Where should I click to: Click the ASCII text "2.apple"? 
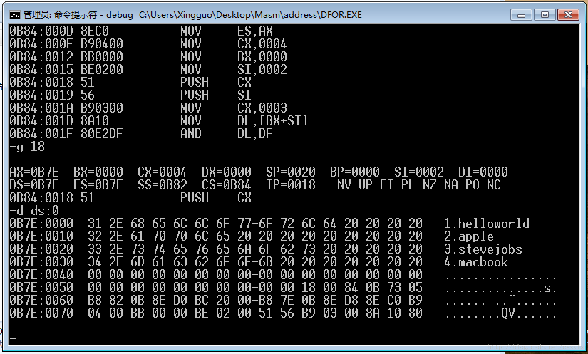coord(469,236)
